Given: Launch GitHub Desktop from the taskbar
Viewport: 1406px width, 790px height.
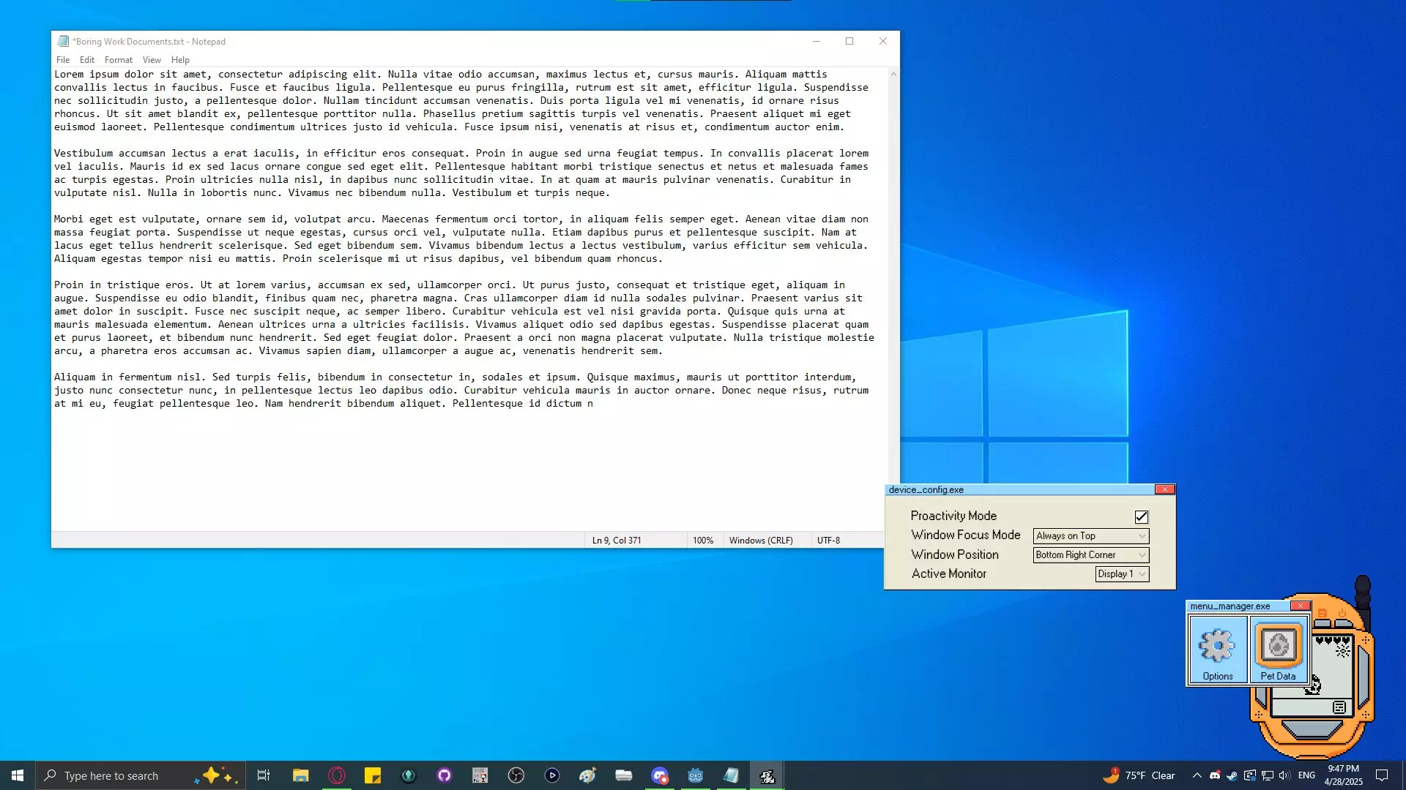Looking at the screenshot, I should 445,775.
